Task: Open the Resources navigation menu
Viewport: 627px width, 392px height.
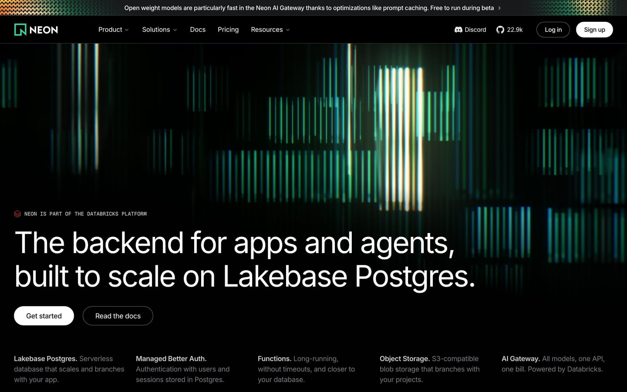Action: point(270,30)
